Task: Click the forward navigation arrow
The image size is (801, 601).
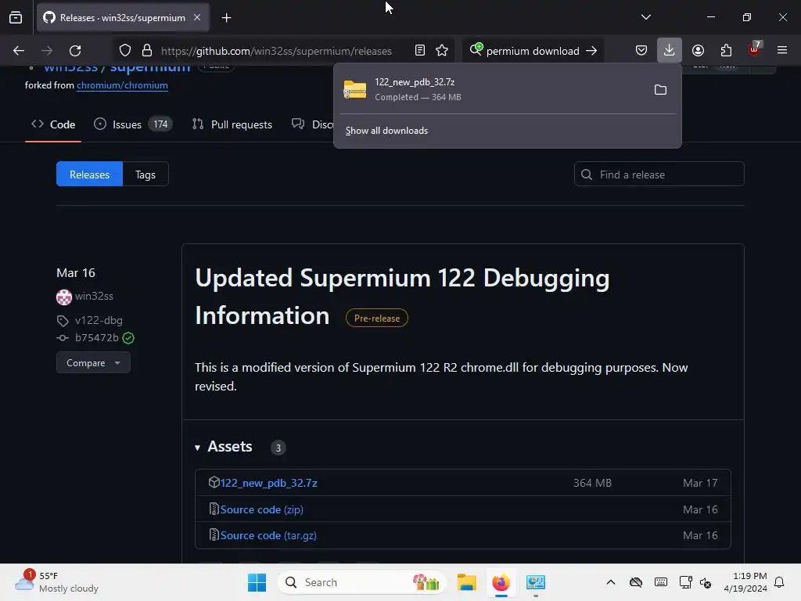Action: (46, 51)
